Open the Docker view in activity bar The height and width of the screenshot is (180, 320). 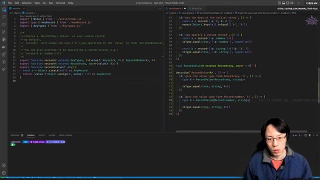pyautogui.click(x=3, y=47)
